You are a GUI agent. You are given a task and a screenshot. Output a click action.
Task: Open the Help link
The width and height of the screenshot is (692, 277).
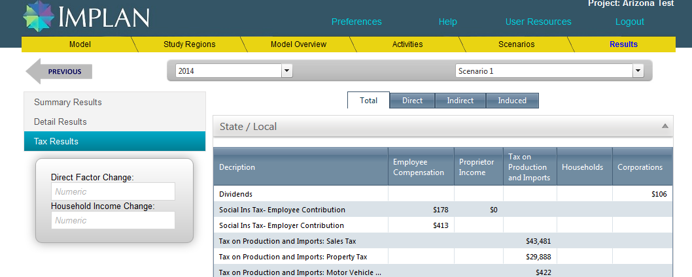point(448,22)
